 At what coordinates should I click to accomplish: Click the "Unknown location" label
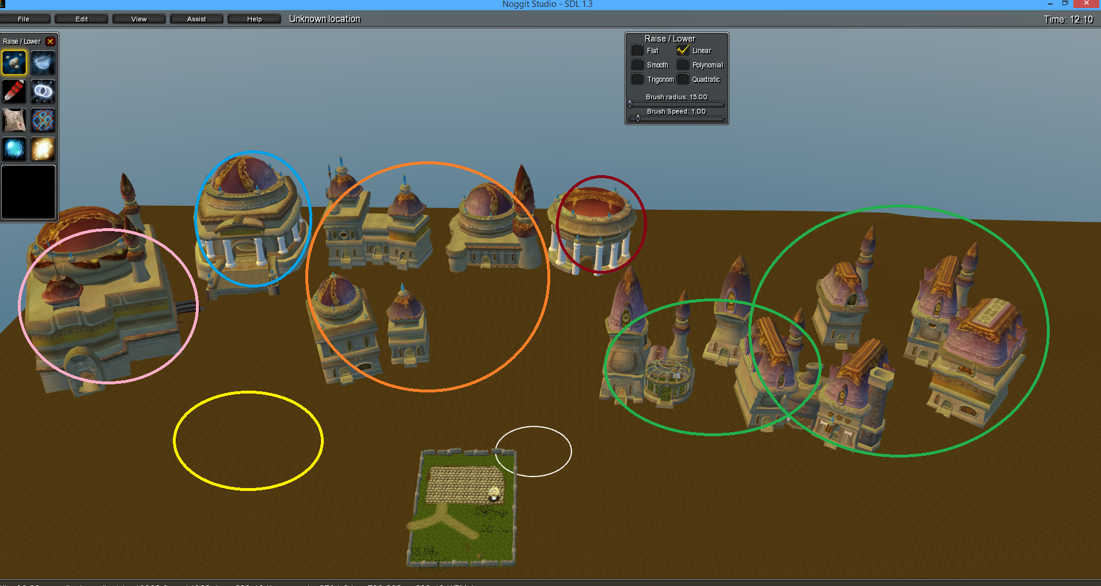click(324, 19)
